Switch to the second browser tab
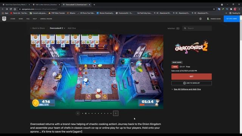The width and height of the screenshot is (242, 136). (x=46, y=5)
